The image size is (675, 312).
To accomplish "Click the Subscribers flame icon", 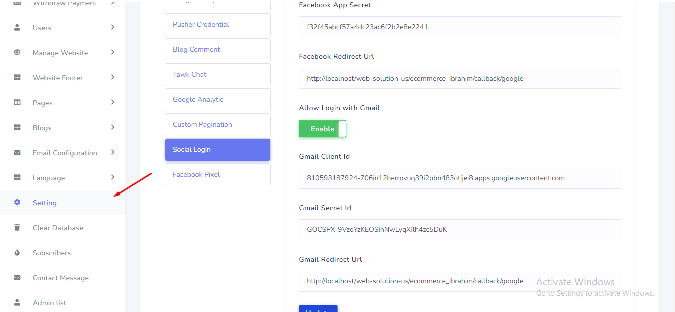I will (17, 253).
